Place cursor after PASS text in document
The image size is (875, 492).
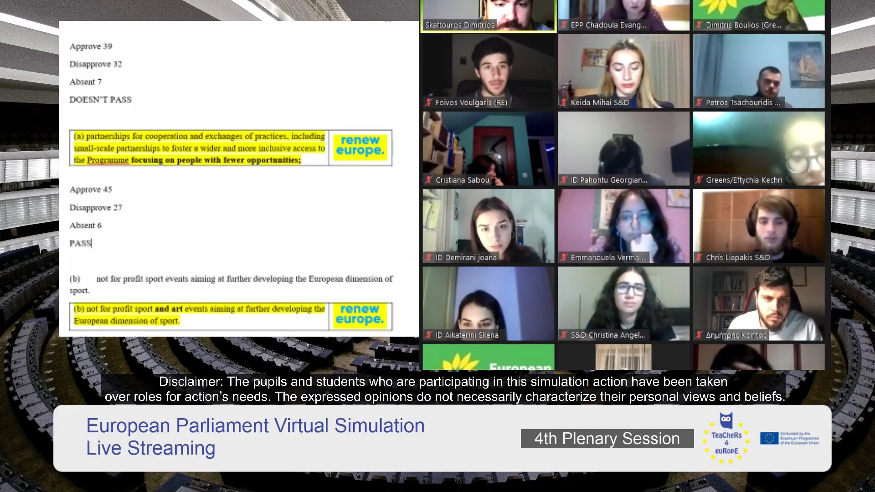[92, 243]
